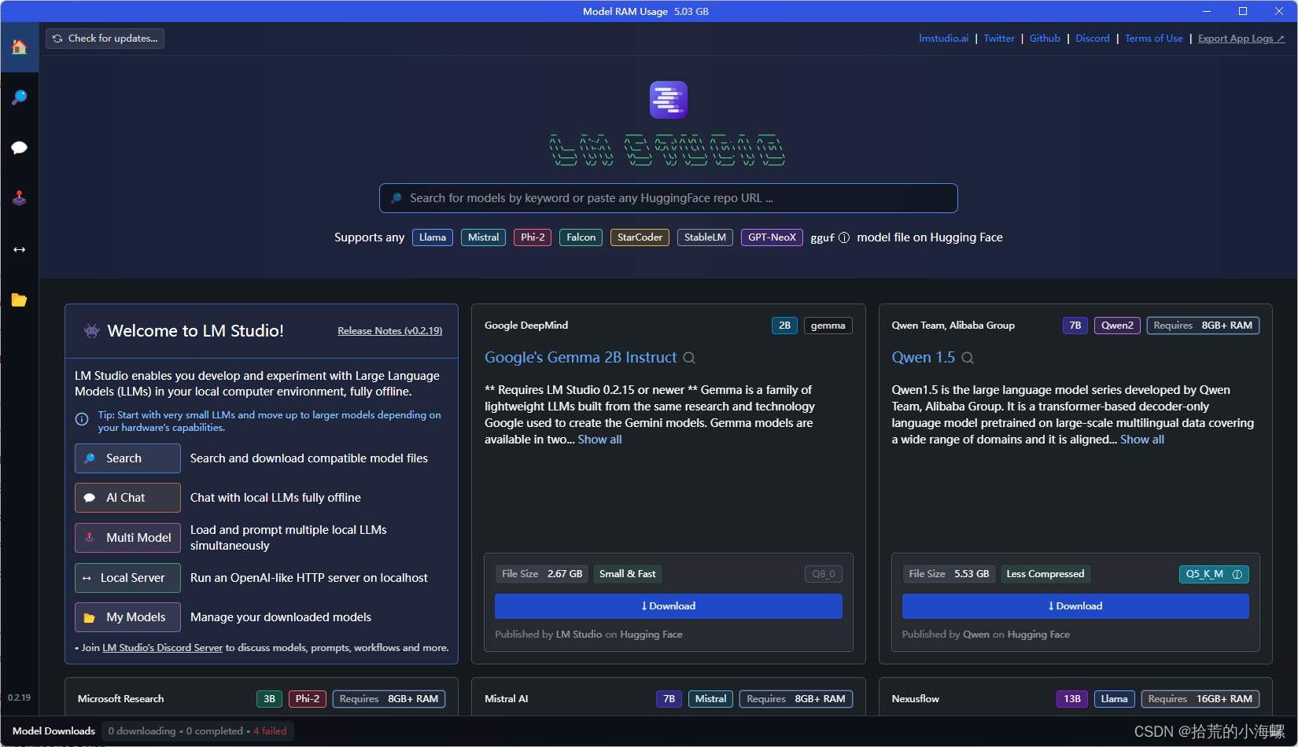Open the Github link
The height and width of the screenshot is (747, 1298).
(x=1045, y=39)
